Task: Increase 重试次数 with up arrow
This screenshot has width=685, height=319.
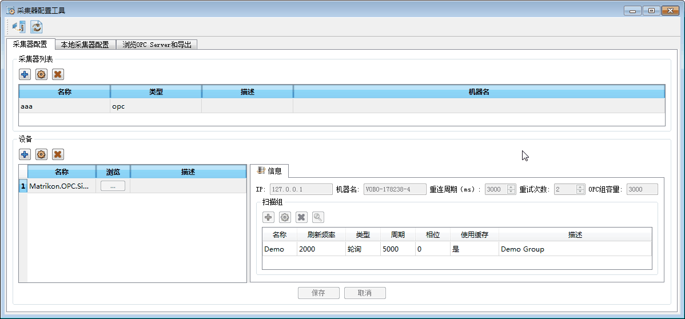Action: pos(580,187)
